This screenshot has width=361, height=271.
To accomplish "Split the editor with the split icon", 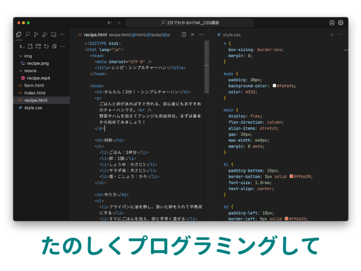I will 184,34.
